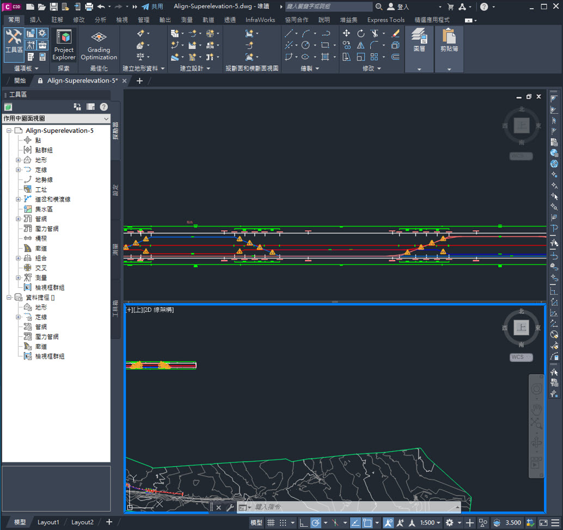Launch Grading Optimization tool
Screen dimensions: 563x530
click(x=99, y=45)
